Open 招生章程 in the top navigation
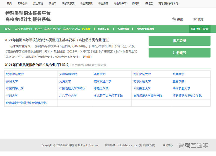 click(38, 4)
